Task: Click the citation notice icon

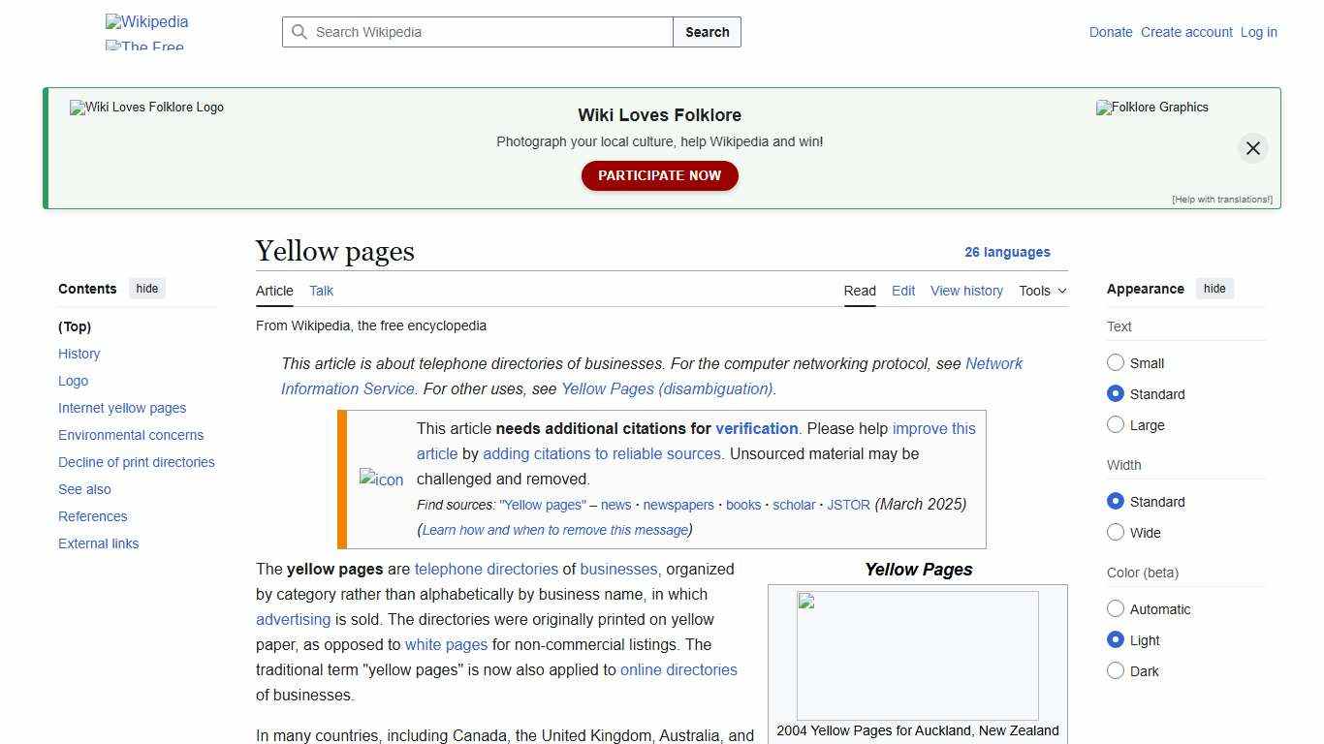Action: [381, 480]
